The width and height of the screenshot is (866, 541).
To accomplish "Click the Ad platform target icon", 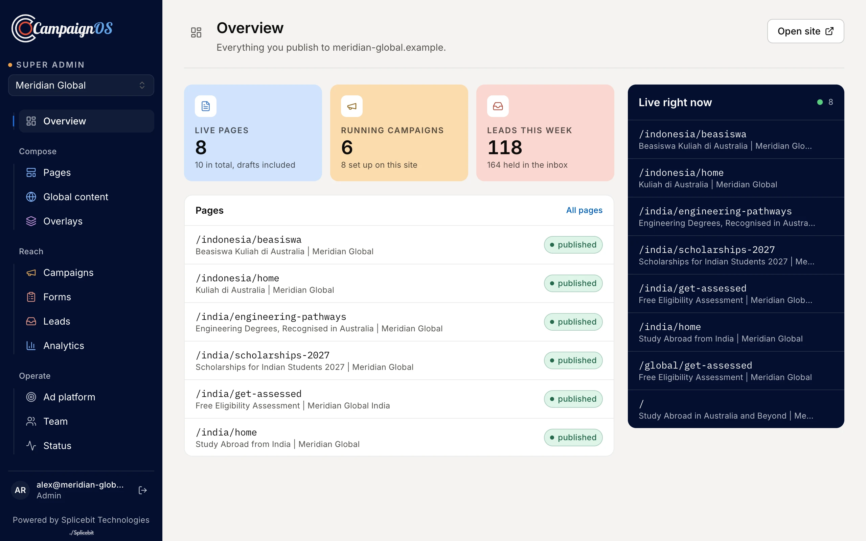I will pyautogui.click(x=31, y=397).
